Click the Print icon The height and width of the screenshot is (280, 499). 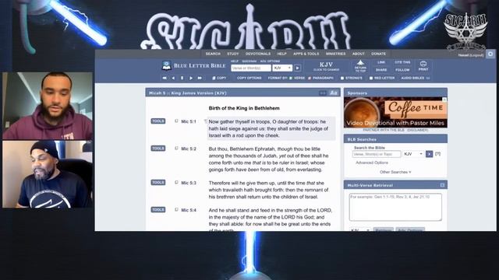point(423,65)
